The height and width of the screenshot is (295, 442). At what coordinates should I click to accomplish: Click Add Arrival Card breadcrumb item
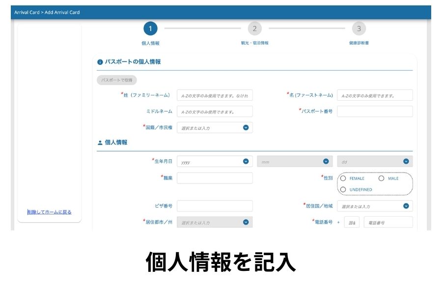tap(62, 12)
